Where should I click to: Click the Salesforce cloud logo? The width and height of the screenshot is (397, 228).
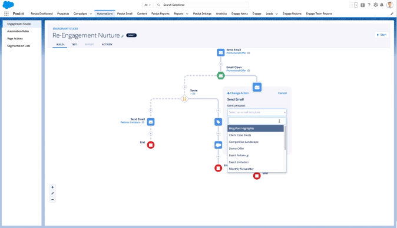point(8,5)
